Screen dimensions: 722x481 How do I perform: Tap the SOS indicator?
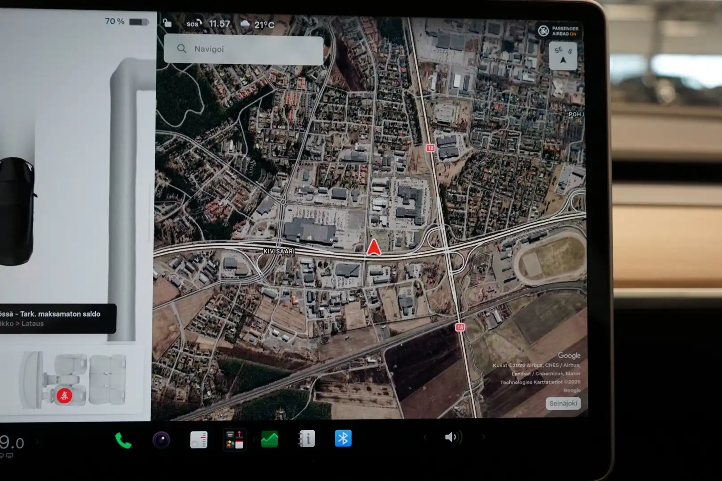[194, 24]
